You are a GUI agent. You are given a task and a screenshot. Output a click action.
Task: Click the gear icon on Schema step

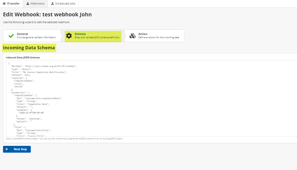[x=69, y=36]
